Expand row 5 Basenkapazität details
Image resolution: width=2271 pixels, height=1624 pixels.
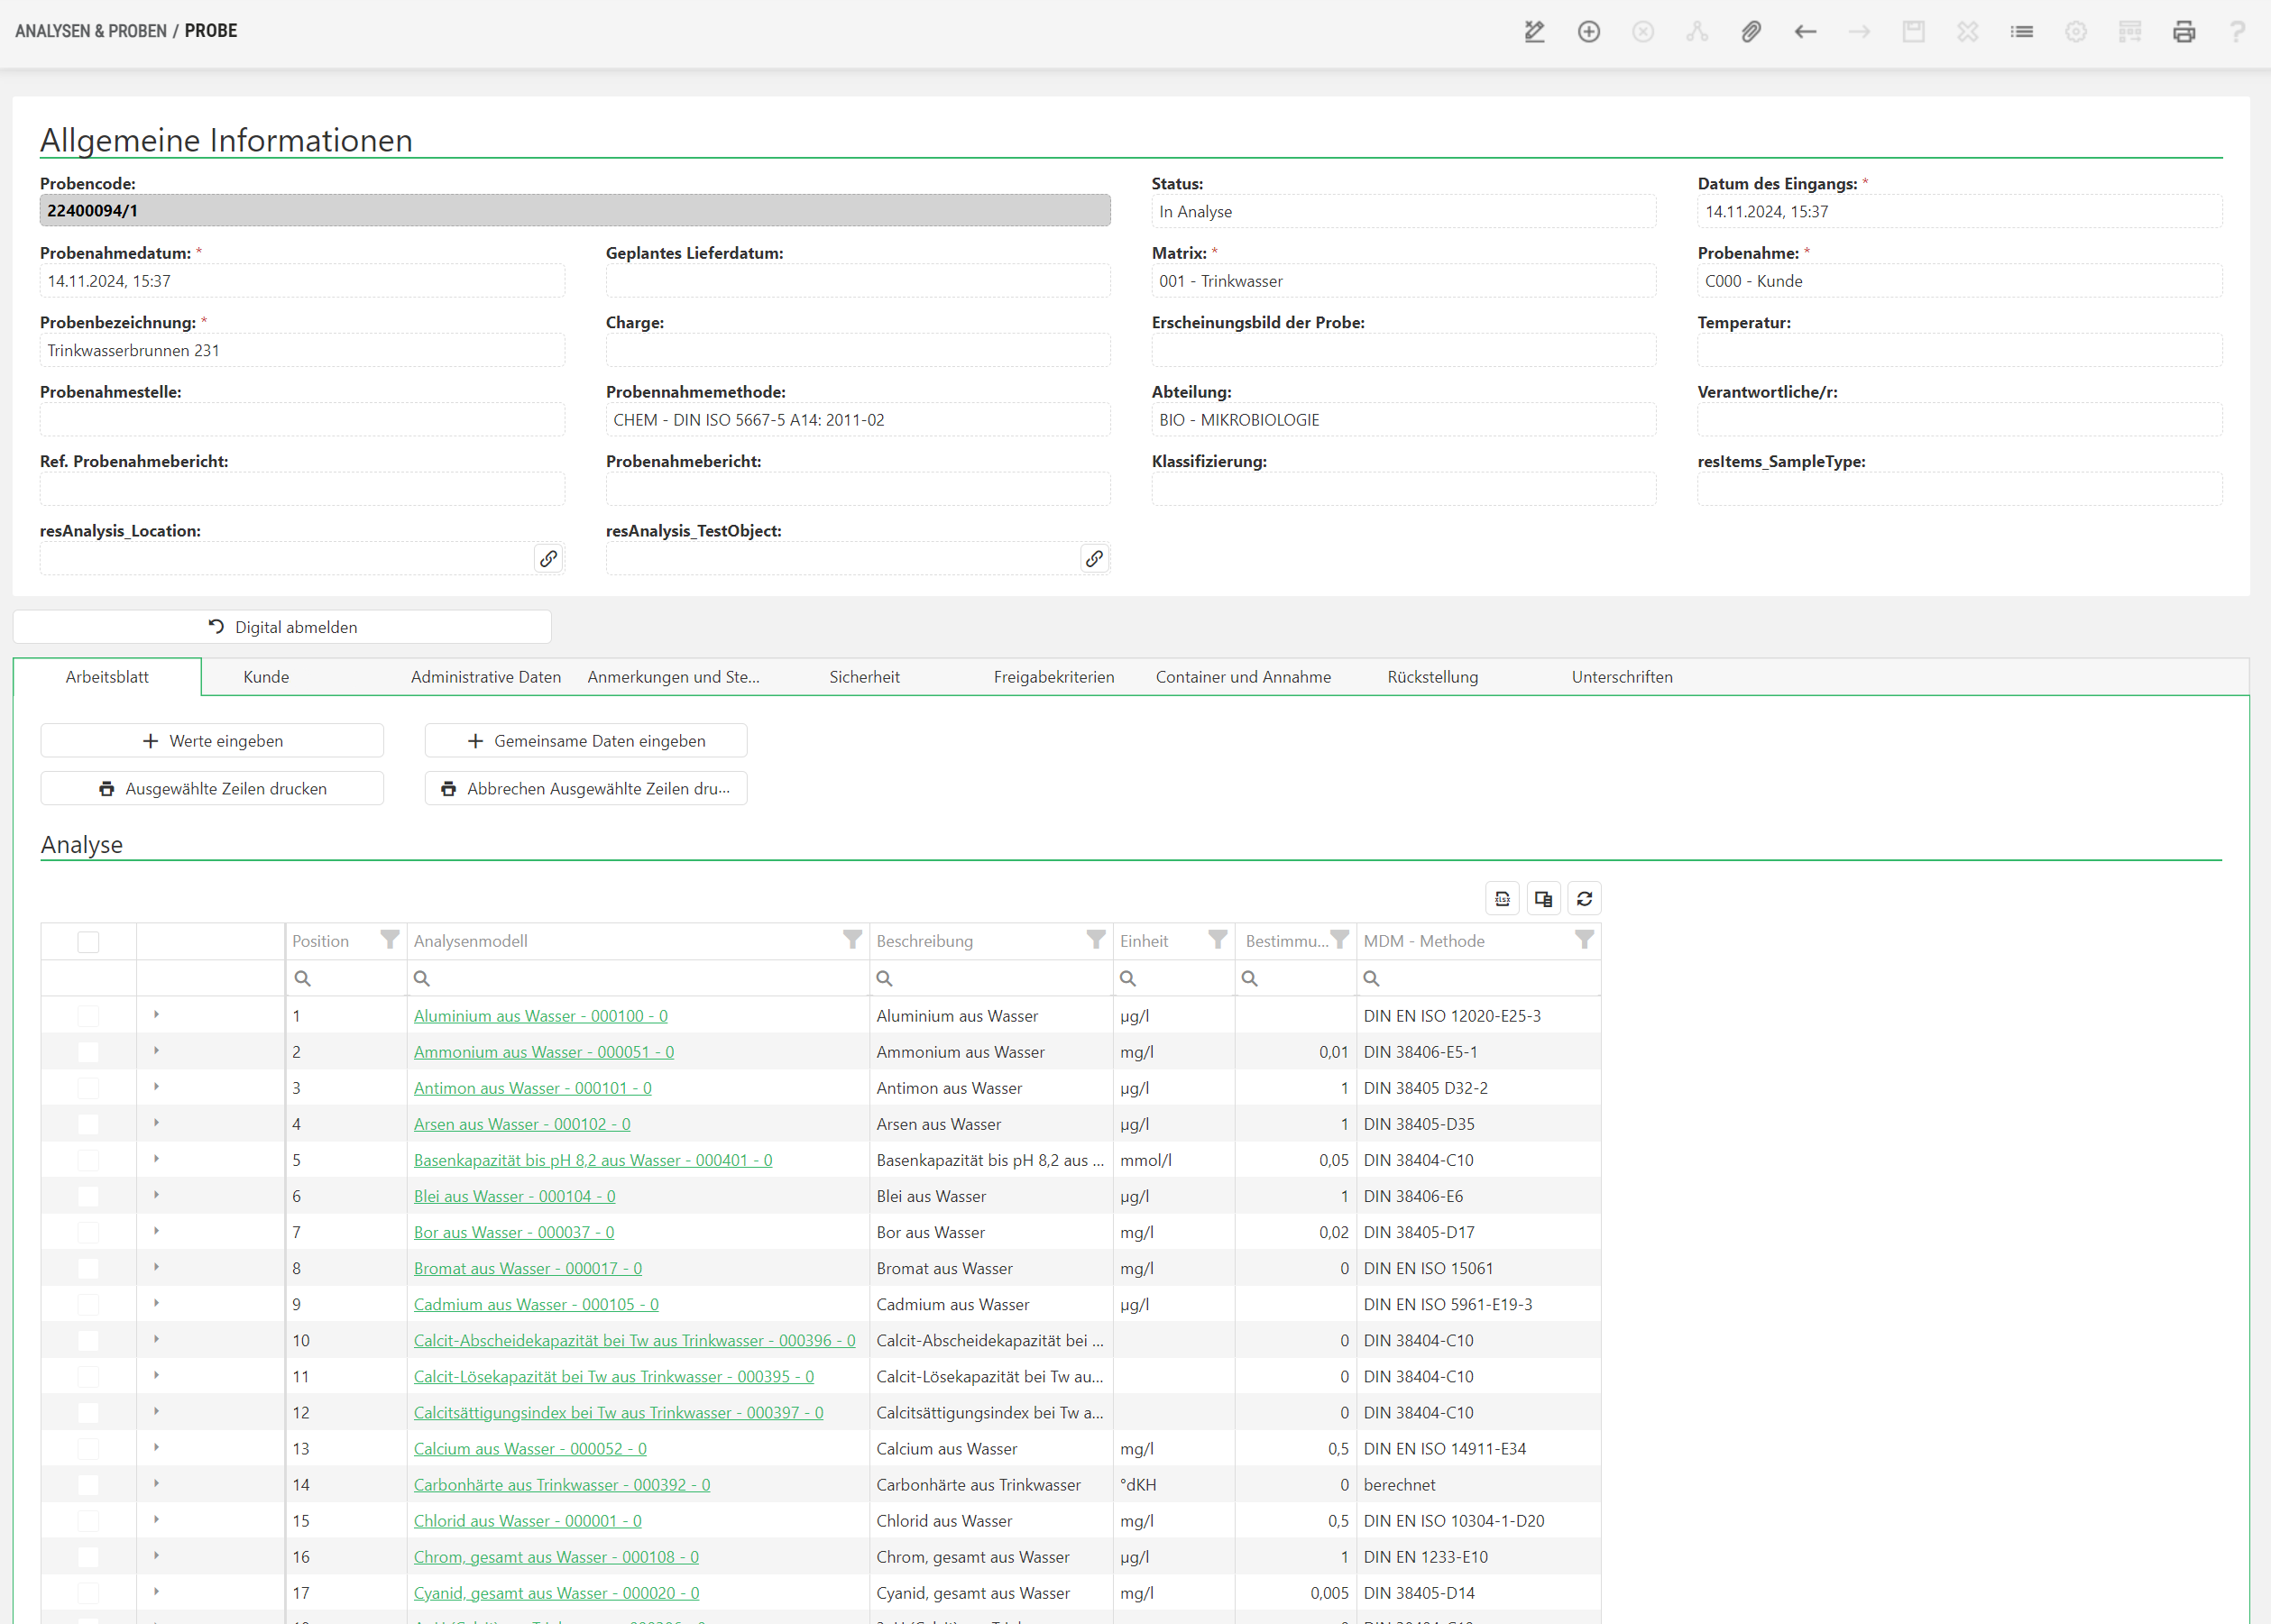pyautogui.click(x=156, y=1159)
